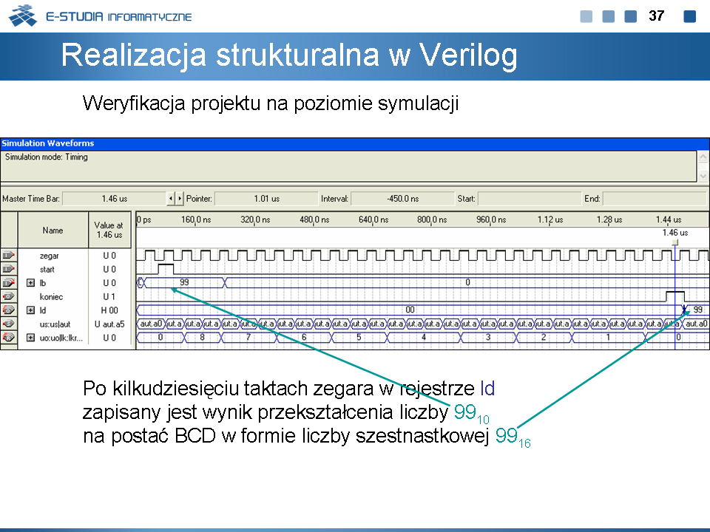Click the H 00 value of ld
Image resolution: width=710 pixels, height=532 pixels.
[x=109, y=310]
